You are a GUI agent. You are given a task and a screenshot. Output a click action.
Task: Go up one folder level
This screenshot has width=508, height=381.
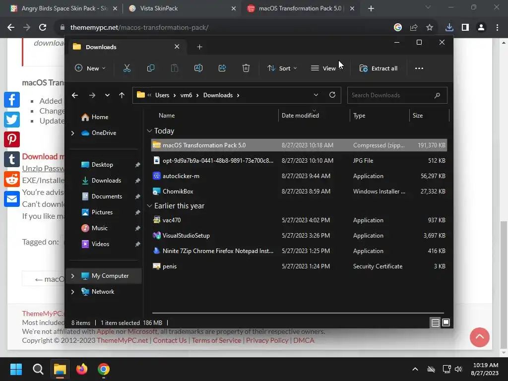(122, 95)
